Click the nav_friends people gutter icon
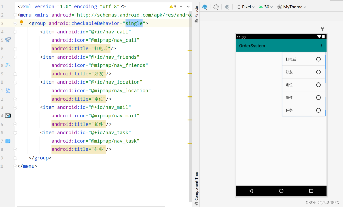Screen dimensions: 343x207 [8, 65]
